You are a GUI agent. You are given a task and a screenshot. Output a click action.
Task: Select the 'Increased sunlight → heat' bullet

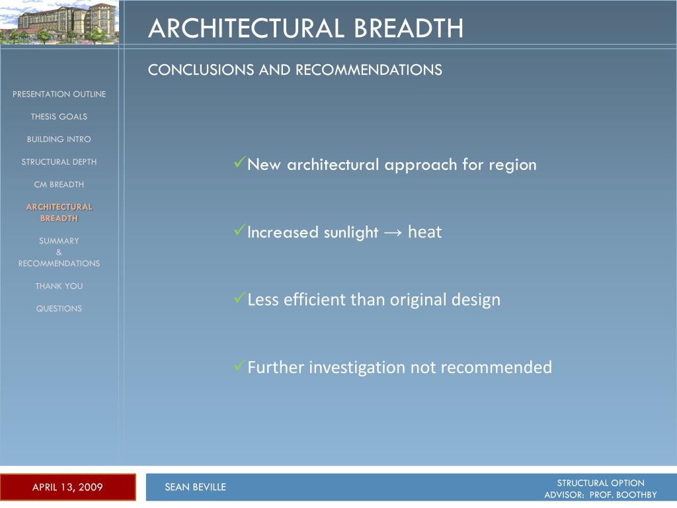[344, 232]
